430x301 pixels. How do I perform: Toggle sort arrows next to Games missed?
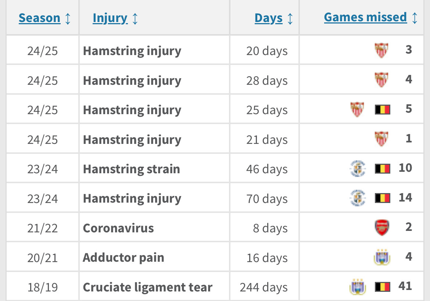[x=415, y=18]
